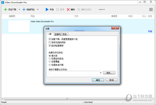Select the Vitato Video Downloader Pro row text
Image resolution: width=156 pixels, height=105 pixels.
point(42,21)
